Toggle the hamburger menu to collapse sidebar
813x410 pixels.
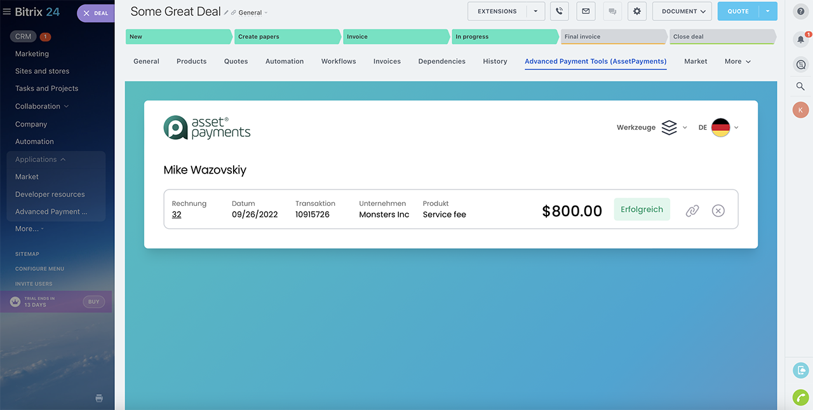pyautogui.click(x=7, y=11)
